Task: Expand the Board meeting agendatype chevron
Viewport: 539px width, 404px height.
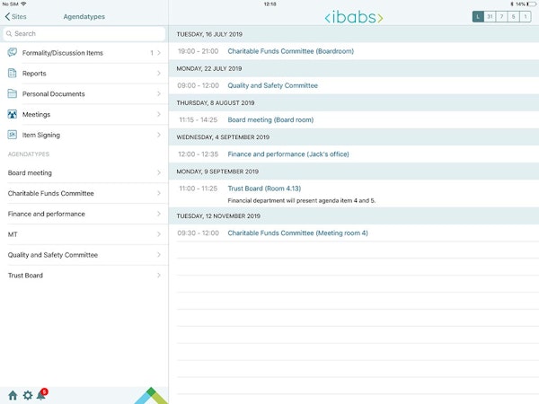Action: coord(159,172)
